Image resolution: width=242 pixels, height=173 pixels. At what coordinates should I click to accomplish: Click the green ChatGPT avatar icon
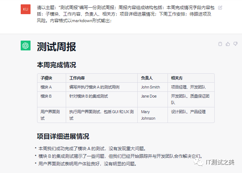(25, 46)
